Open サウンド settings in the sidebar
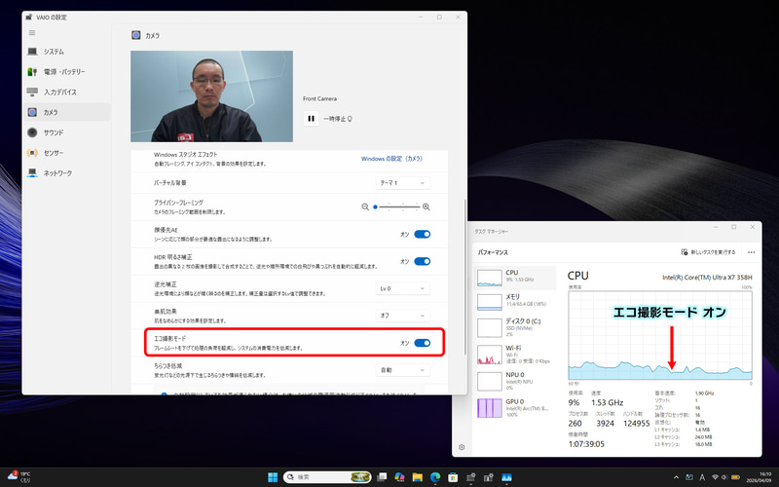The height and width of the screenshot is (487, 779). tap(66, 132)
